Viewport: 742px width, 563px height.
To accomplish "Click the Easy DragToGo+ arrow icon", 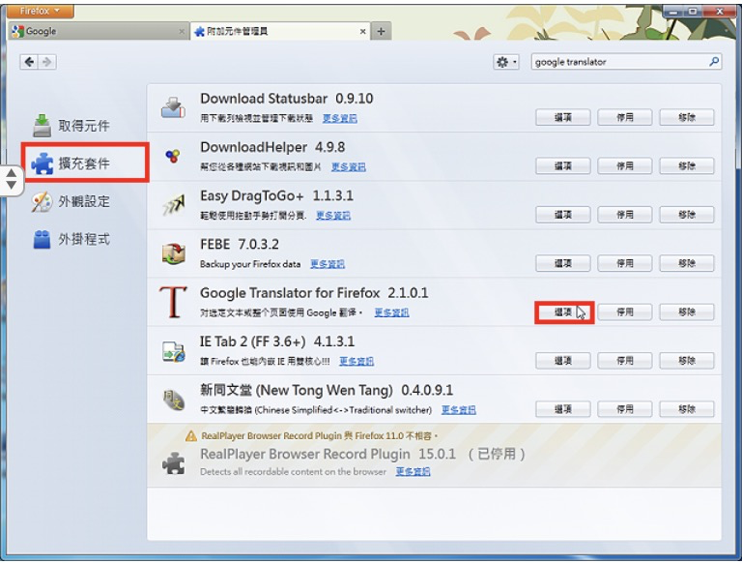I will tap(174, 205).
